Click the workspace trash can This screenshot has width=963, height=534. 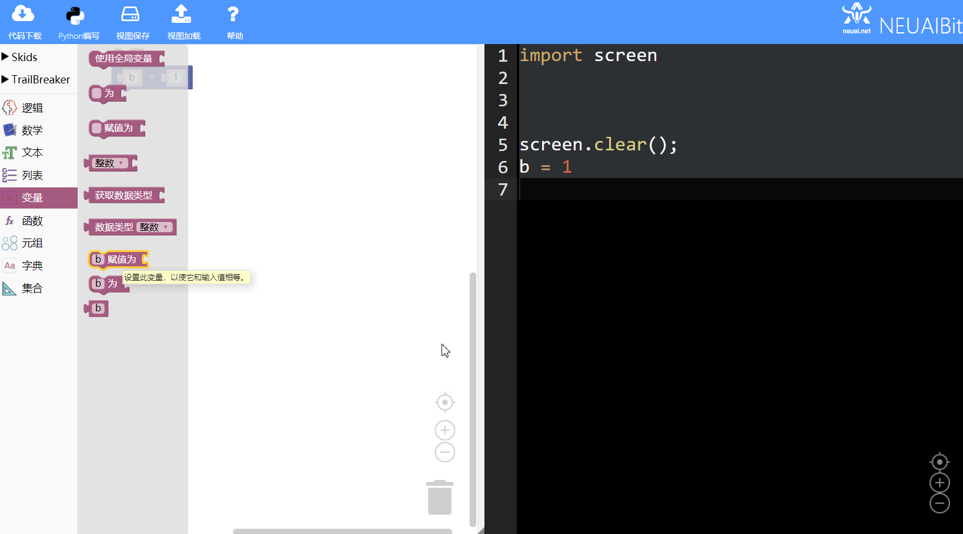pyautogui.click(x=440, y=498)
